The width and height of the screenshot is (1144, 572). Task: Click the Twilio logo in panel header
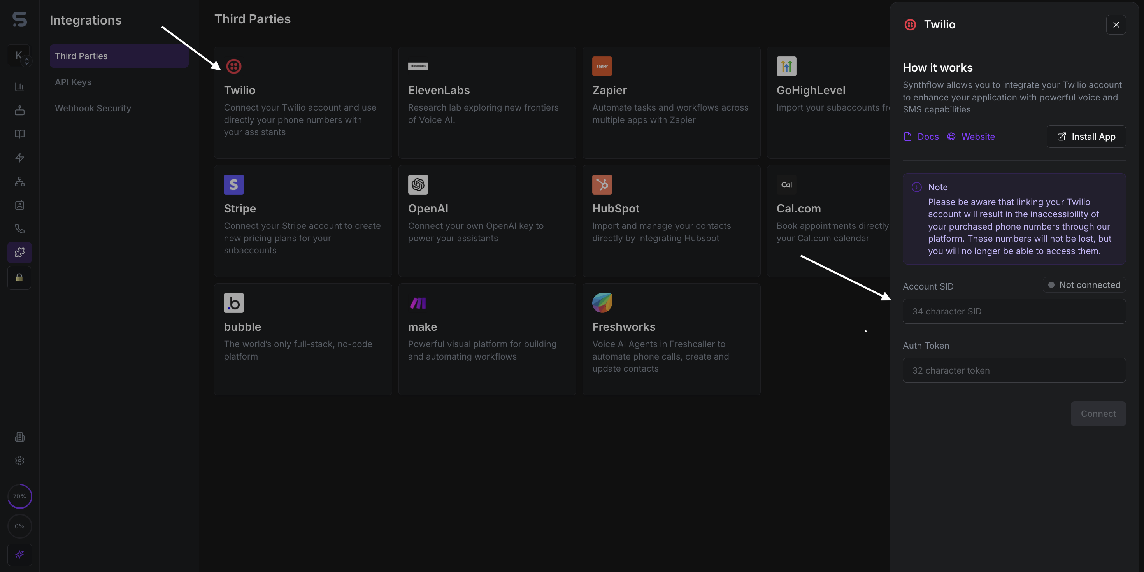910,25
